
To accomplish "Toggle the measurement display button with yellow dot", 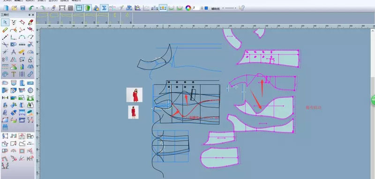I will pyautogui.click(x=163, y=8).
